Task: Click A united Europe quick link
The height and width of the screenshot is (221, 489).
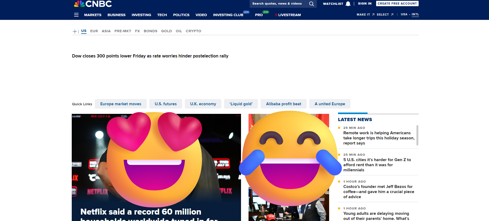Action: [330, 104]
